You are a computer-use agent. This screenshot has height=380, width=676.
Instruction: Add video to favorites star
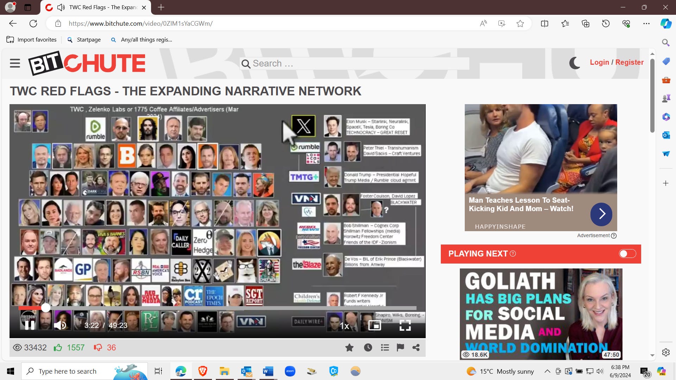(349, 348)
